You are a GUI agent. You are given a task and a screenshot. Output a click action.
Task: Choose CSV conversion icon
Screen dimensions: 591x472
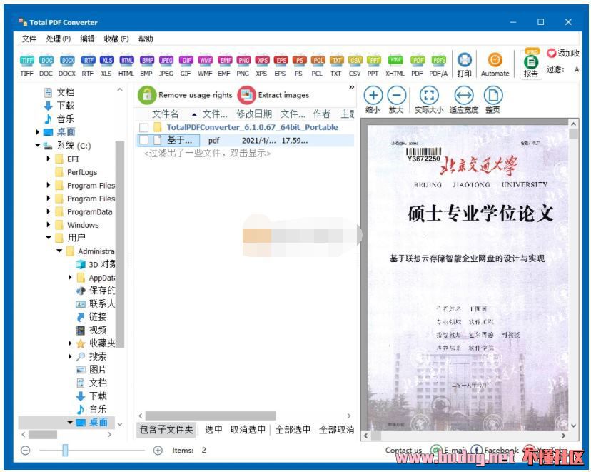(x=355, y=66)
